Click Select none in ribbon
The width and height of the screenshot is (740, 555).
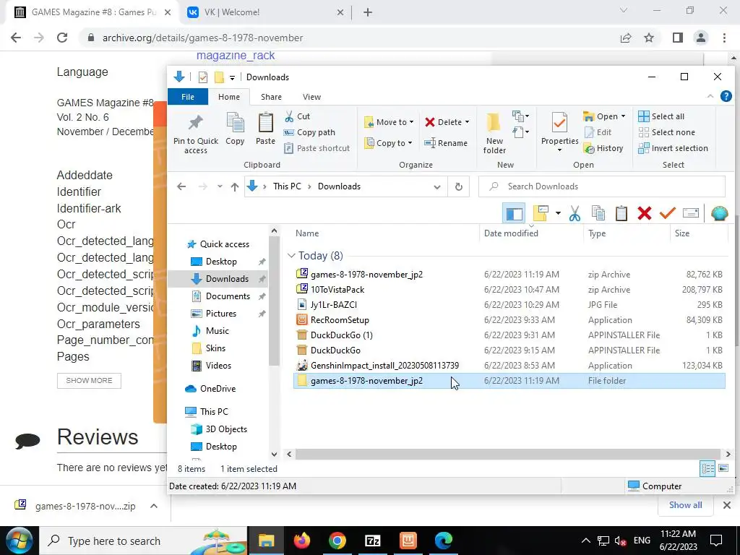[x=666, y=133]
